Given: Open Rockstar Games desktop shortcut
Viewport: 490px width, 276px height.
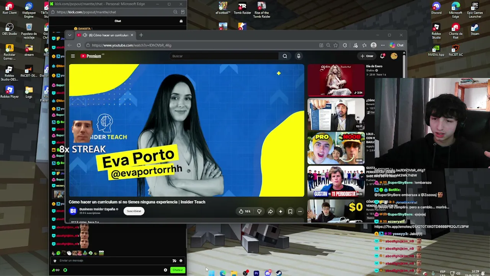Looking at the screenshot, I should pyautogui.click(x=10, y=52).
